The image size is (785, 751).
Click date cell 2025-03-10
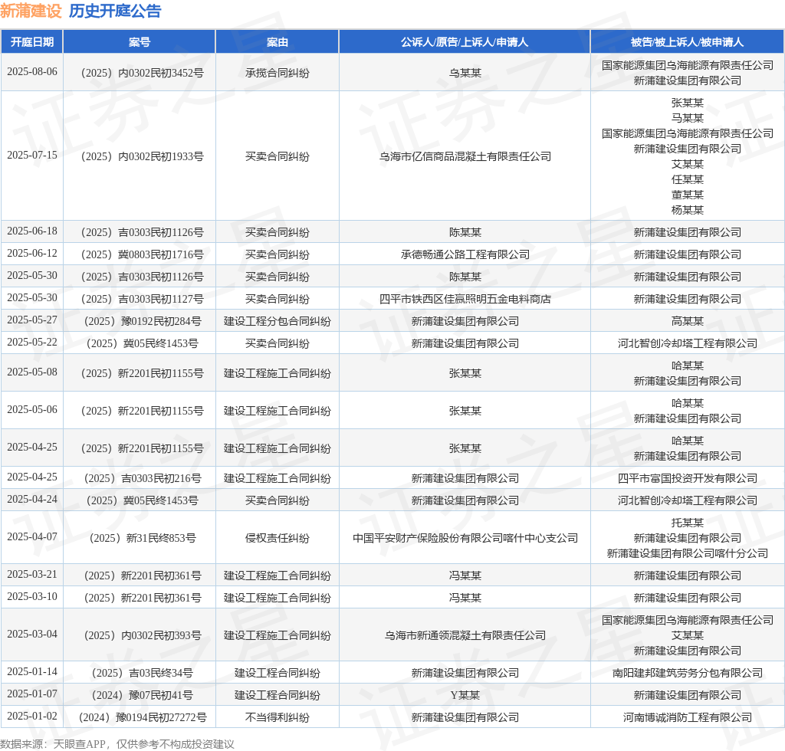(32, 596)
